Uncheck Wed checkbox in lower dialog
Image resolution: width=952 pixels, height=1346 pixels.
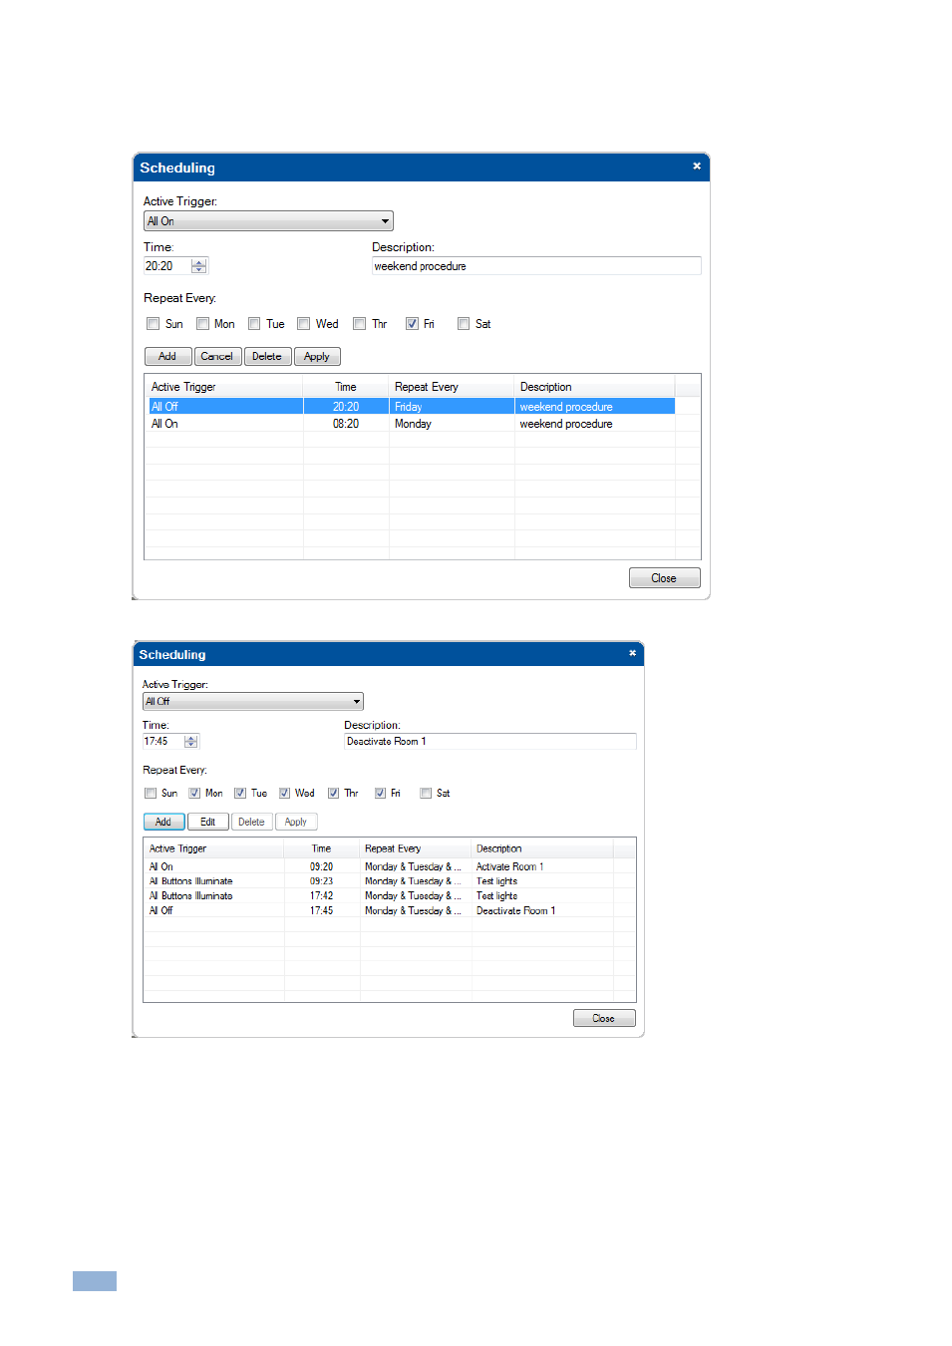pyautogui.click(x=284, y=794)
